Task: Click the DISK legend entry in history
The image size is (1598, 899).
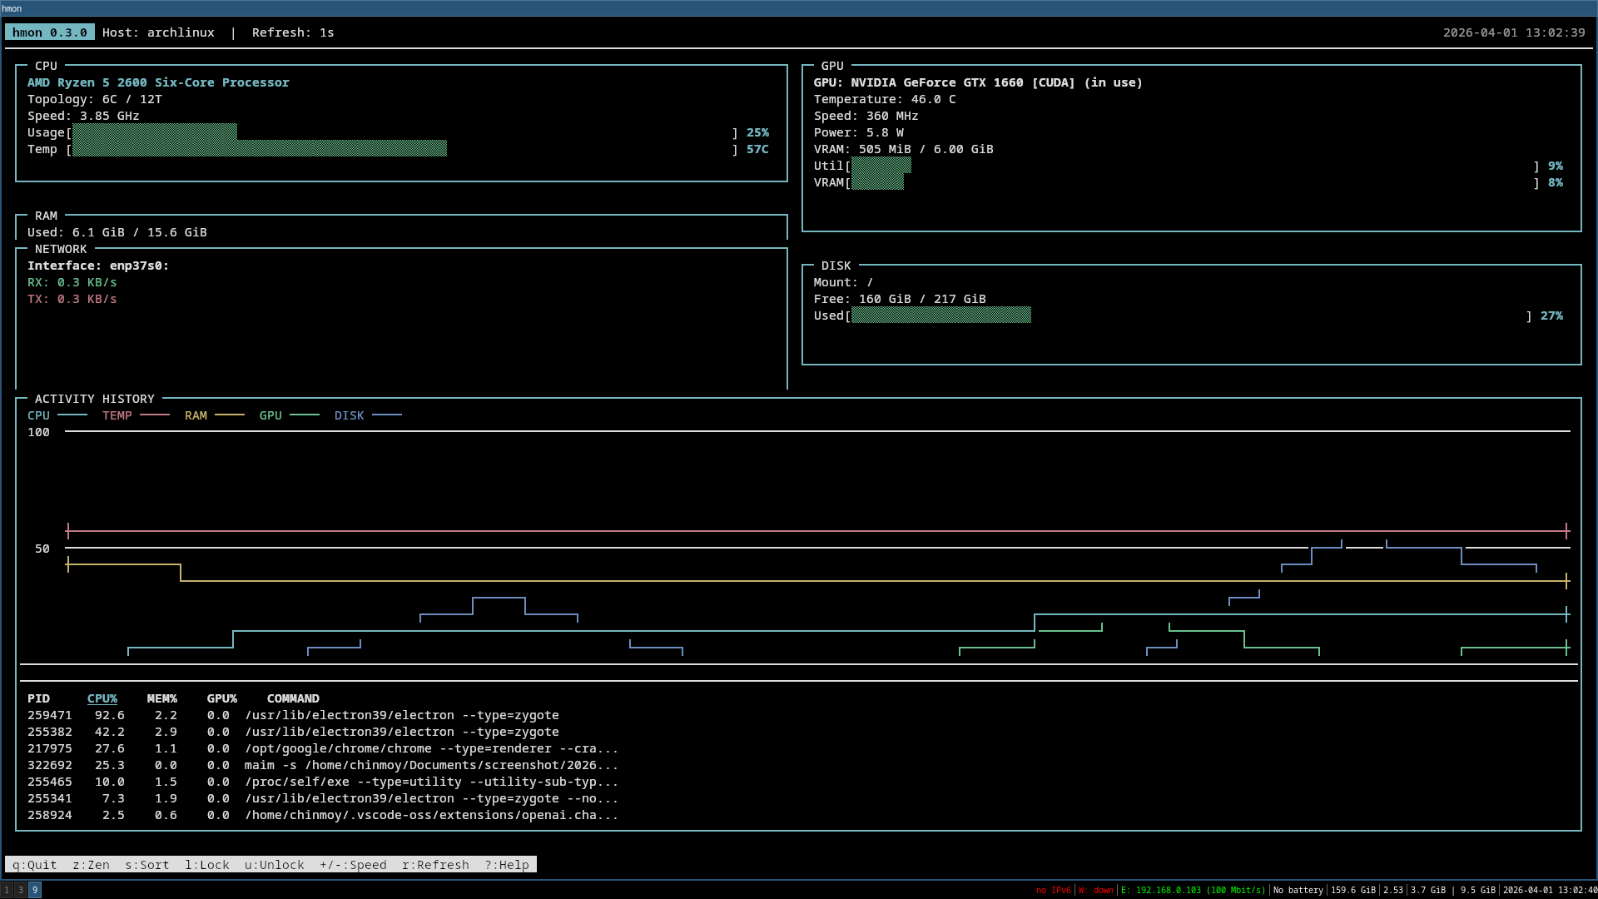Action: point(349,415)
